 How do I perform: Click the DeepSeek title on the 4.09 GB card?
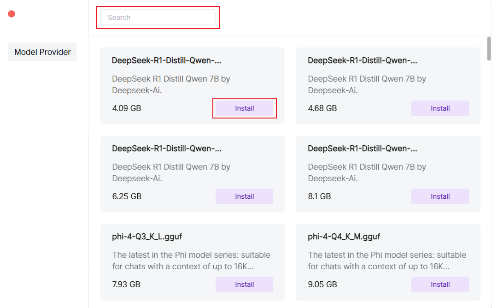tap(167, 60)
